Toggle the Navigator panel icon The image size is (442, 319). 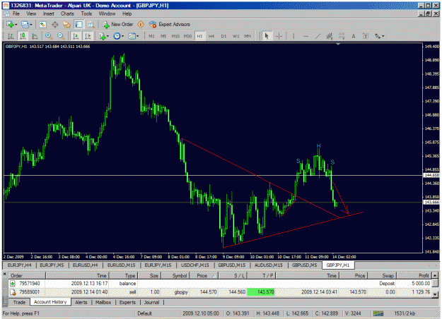[66, 25]
